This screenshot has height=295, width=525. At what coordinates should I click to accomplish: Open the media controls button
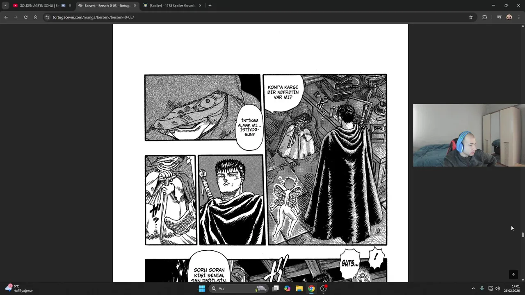pos(499,17)
